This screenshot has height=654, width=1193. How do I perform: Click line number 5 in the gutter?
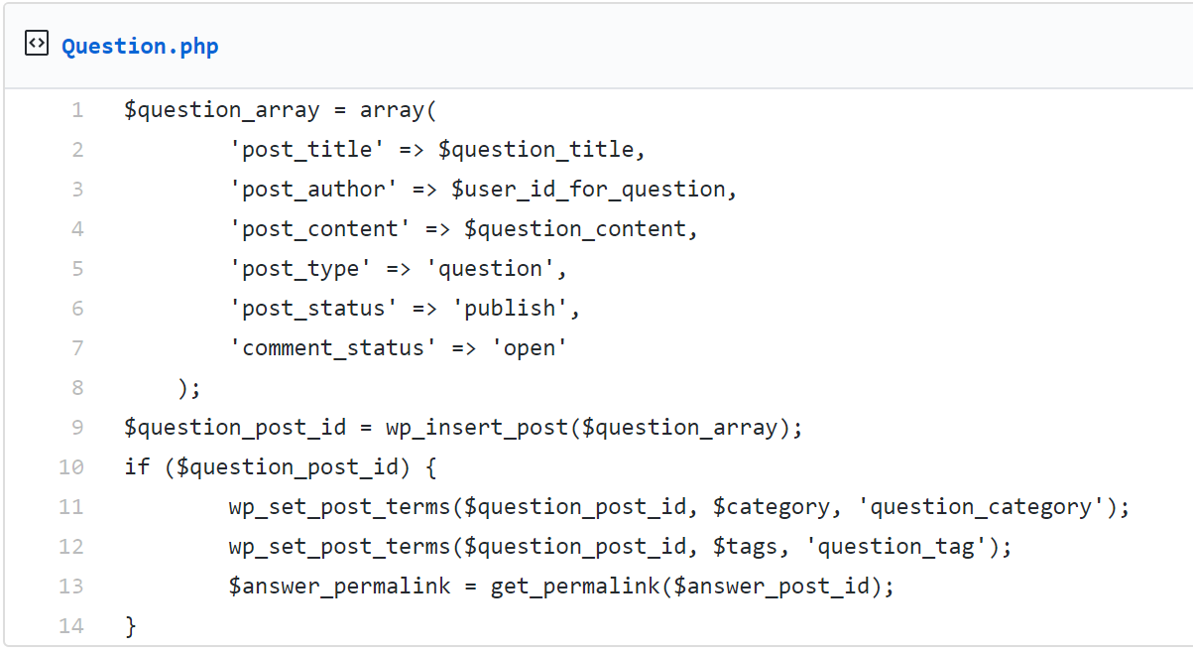click(77, 269)
